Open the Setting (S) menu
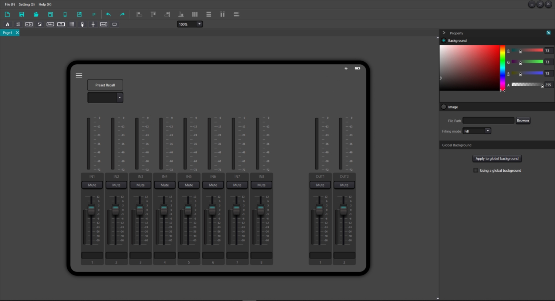The width and height of the screenshot is (555, 301). click(x=27, y=4)
